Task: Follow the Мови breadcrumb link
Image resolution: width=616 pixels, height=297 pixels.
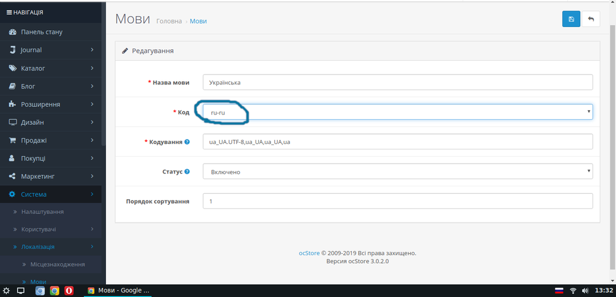Action: click(198, 21)
